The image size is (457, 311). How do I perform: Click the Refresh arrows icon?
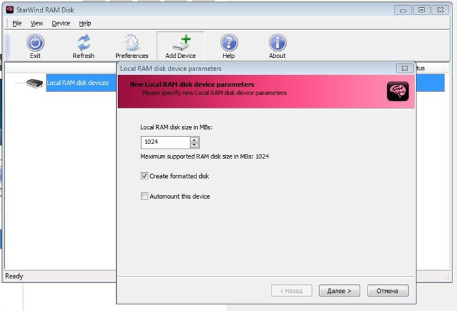(x=84, y=42)
